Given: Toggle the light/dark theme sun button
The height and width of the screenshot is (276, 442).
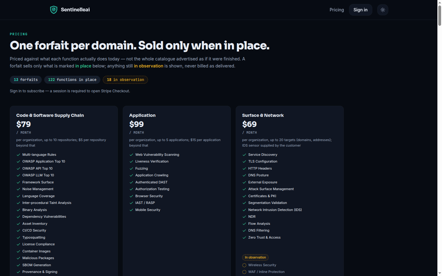Looking at the screenshot, I should [383, 10].
